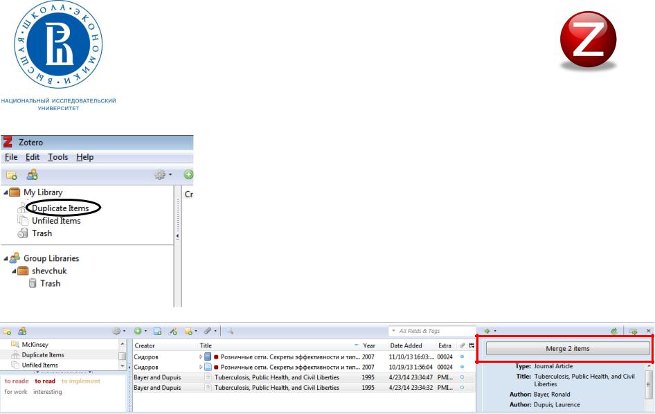Select the circled Duplicate Items entry
The image size is (655, 414).
(60, 208)
